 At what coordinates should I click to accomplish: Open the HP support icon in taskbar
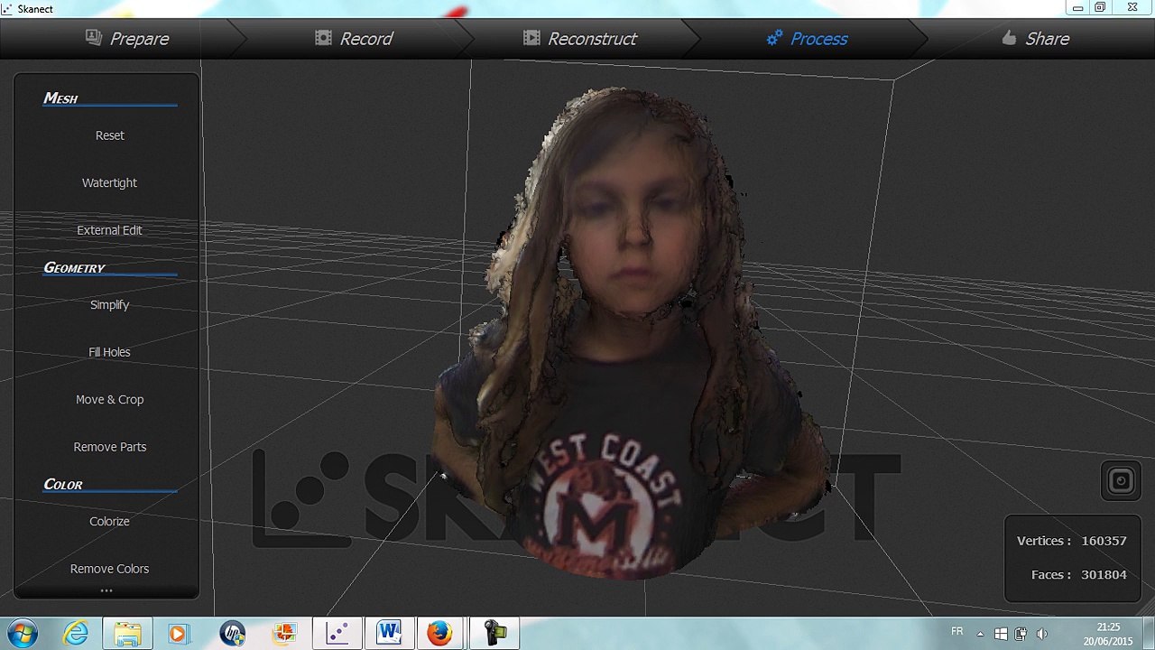point(232,634)
